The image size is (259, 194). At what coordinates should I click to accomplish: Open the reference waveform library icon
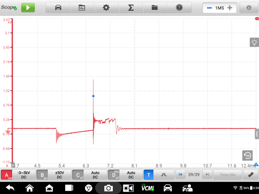click(82, 8)
